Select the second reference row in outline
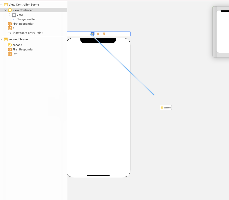The width and height of the screenshot is (229, 200). pos(34,45)
